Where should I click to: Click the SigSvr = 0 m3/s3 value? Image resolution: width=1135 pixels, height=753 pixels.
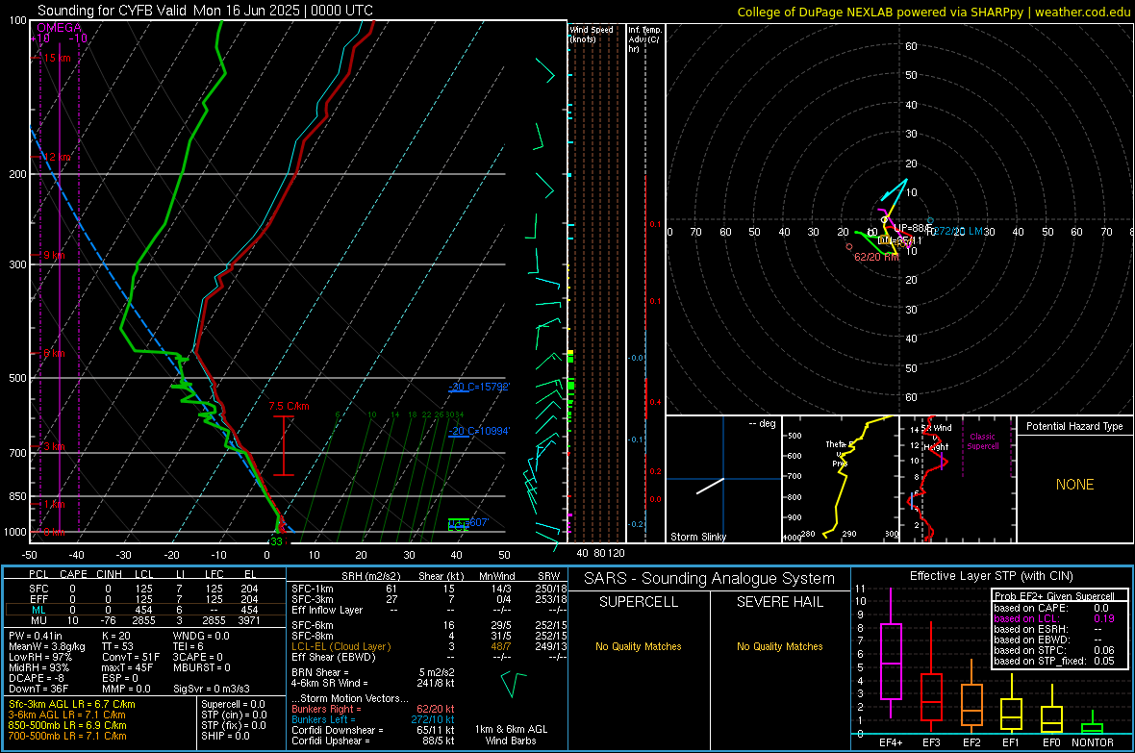pos(212,689)
